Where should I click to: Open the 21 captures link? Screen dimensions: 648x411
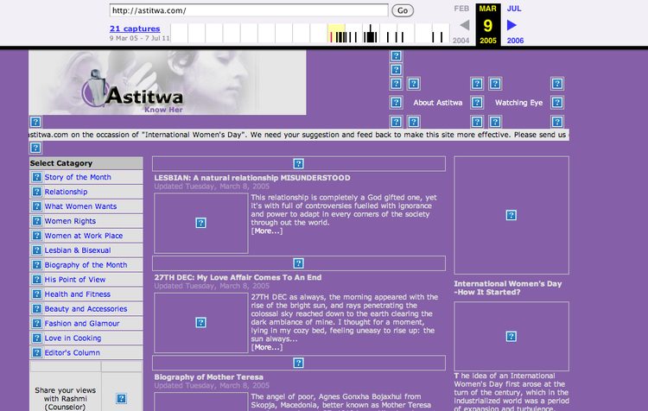pos(135,28)
